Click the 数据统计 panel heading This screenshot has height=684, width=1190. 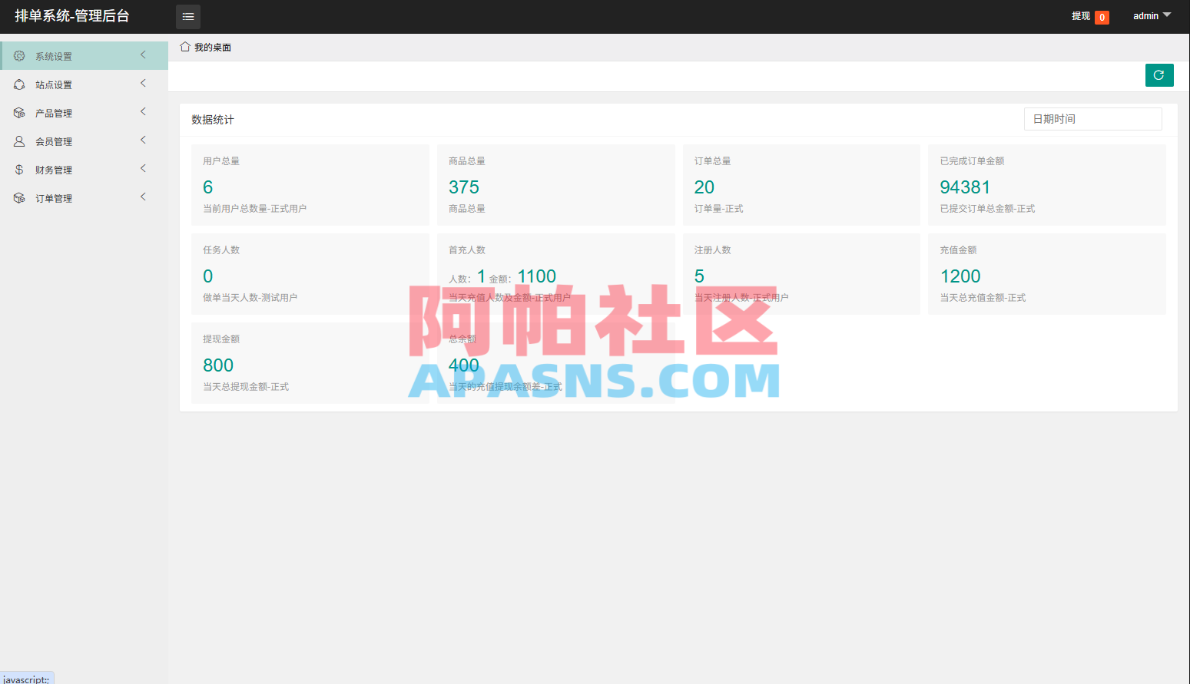pos(213,120)
